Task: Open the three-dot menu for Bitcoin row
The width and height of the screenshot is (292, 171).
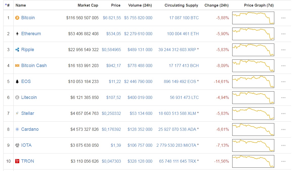Action: 283,18
